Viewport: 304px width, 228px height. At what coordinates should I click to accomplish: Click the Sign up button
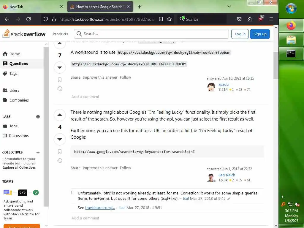[x=260, y=34]
